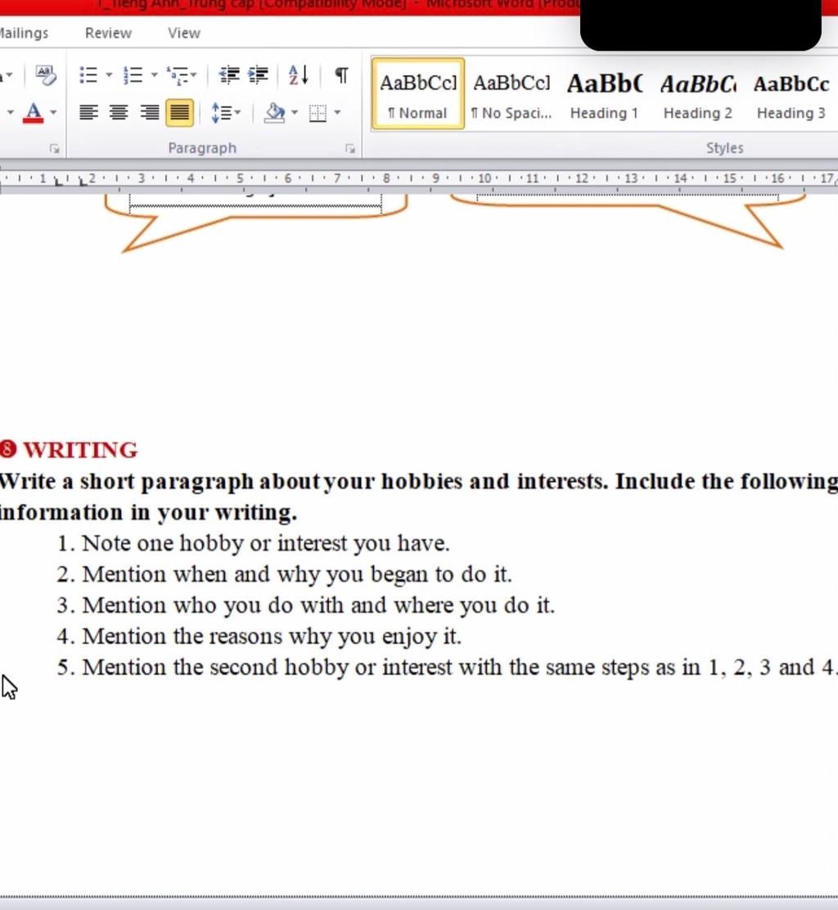Click the line 'Note one hobby or interest you have.'

click(266, 544)
